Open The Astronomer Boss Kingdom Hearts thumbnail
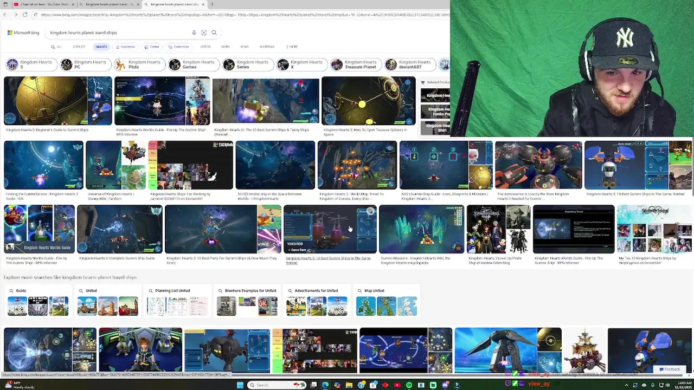Viewport: 694px width, 390px height. click(538, 165)
